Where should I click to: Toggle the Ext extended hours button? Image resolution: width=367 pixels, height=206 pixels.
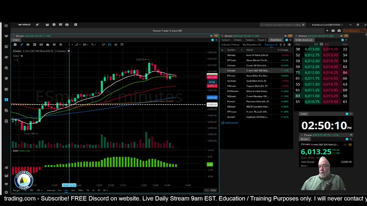coord(206,191)
